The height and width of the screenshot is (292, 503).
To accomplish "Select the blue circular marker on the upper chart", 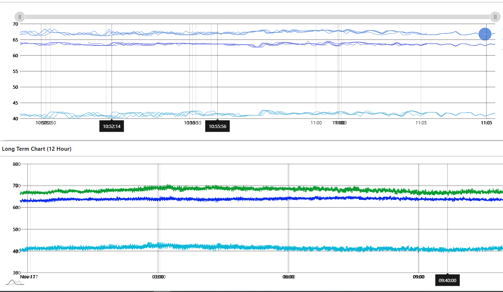I will tap(485, 34).
